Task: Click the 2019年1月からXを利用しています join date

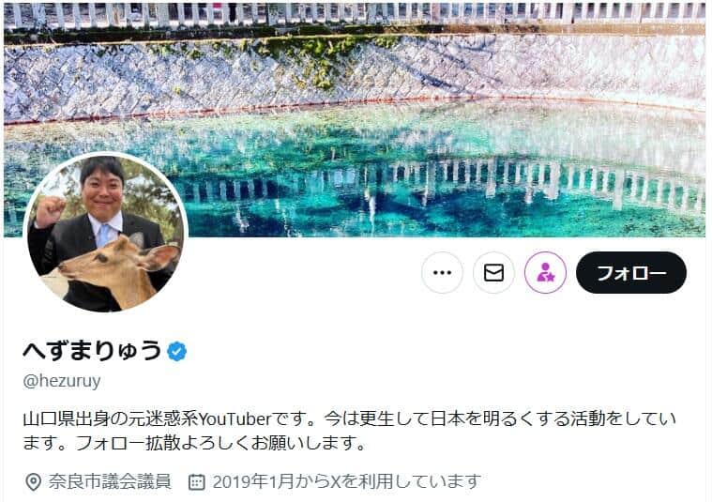Action: click(x=346, y=481)
